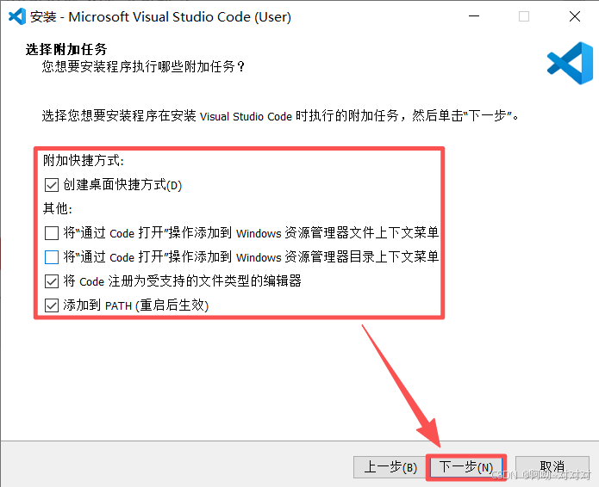Screen dimensions: 599x487
Task: Click the 下一步(N) button
Action: pos(466,467)
